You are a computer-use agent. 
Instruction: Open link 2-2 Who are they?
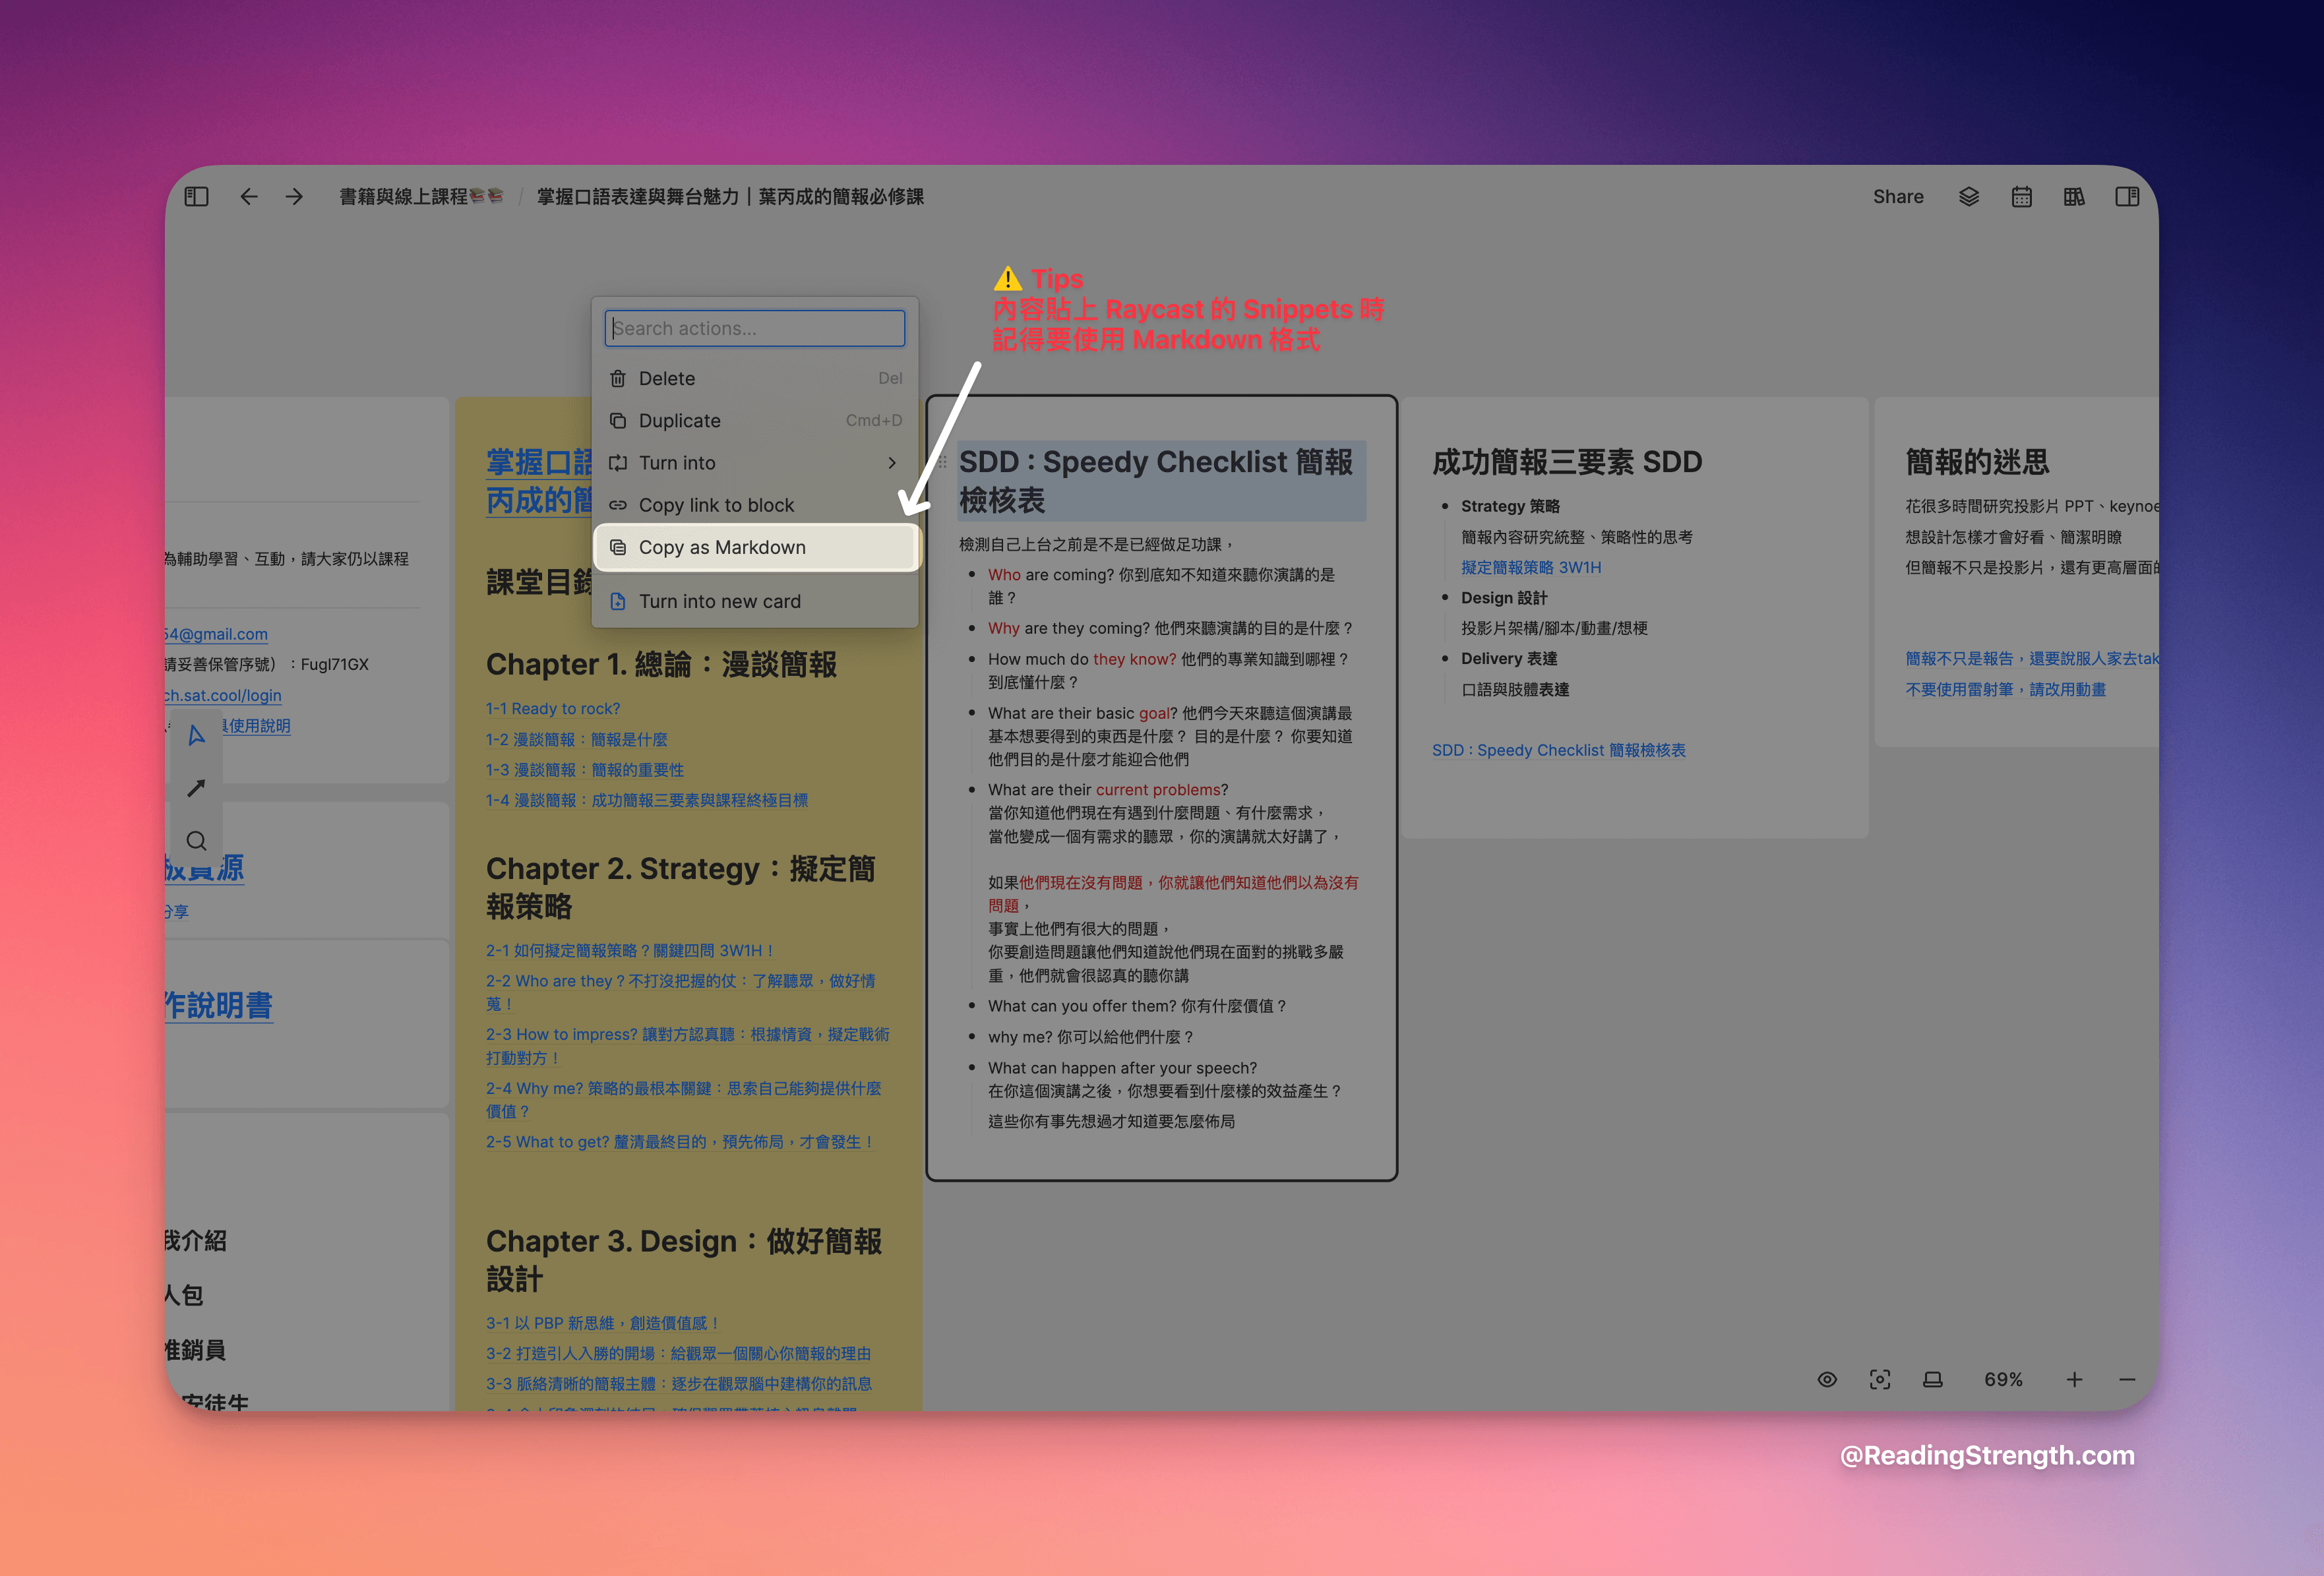(x=681, y=992)
